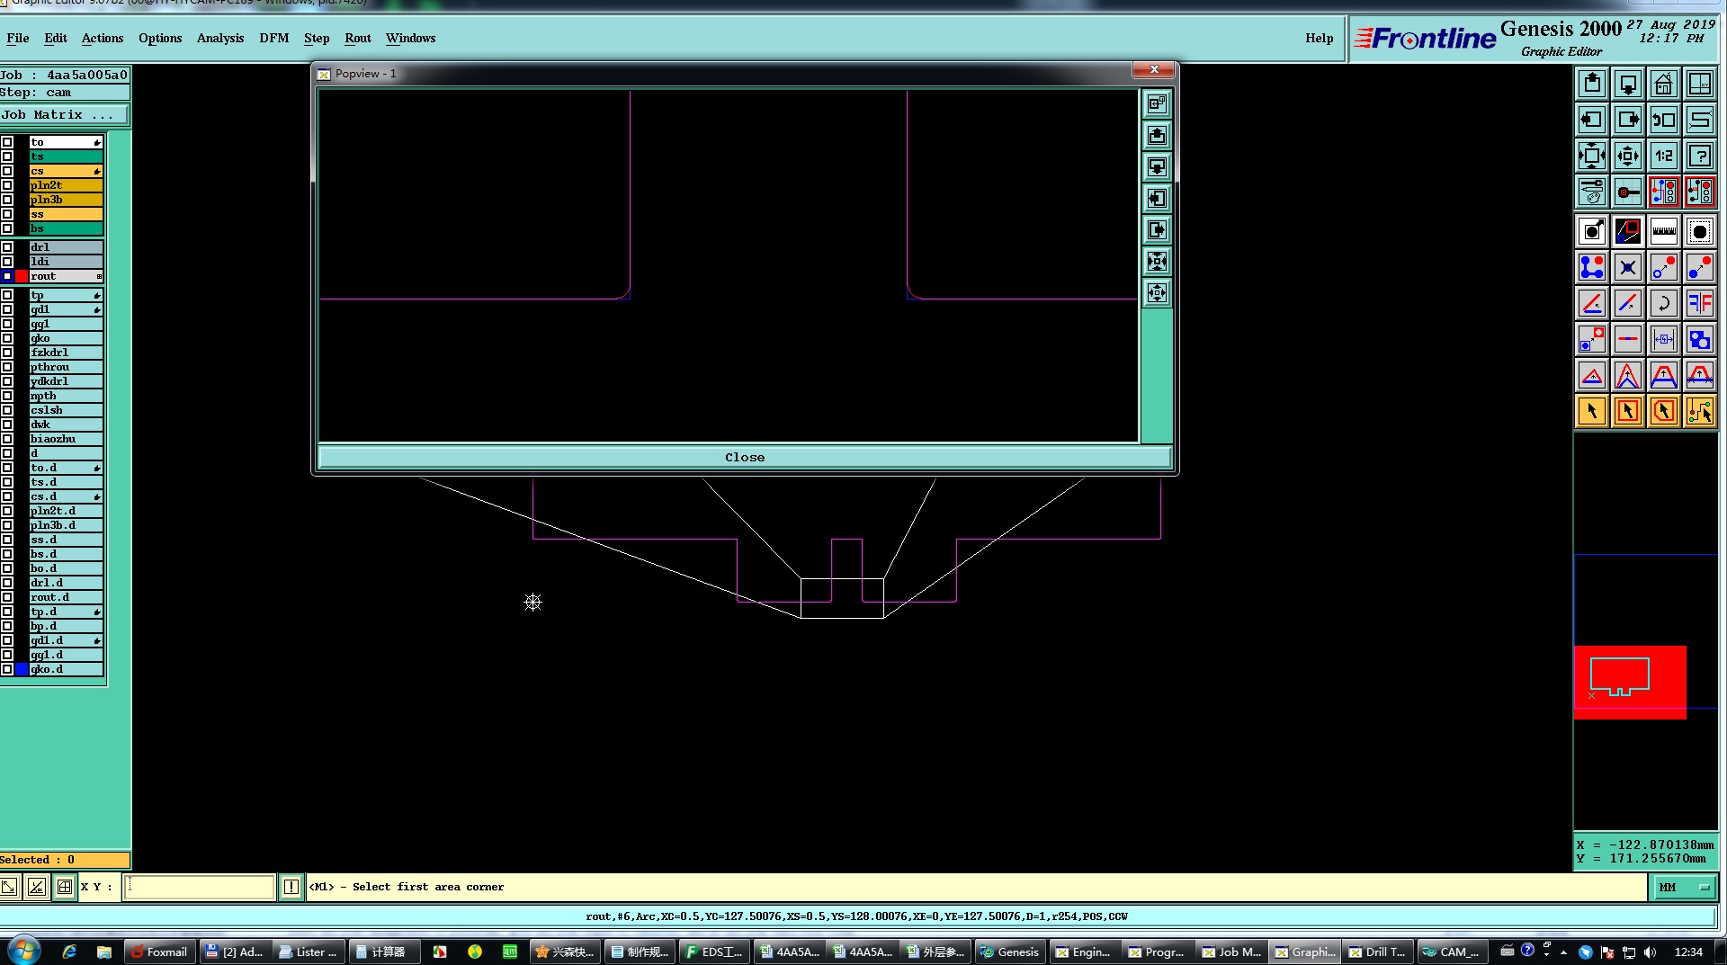
Task: Open the Rout menu
Action: (x=358, y=38)
